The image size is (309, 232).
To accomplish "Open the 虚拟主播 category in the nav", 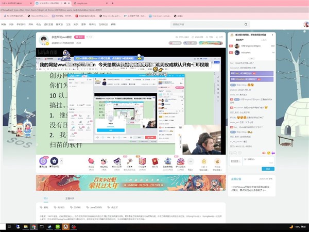I will click(x=48, y=24).
